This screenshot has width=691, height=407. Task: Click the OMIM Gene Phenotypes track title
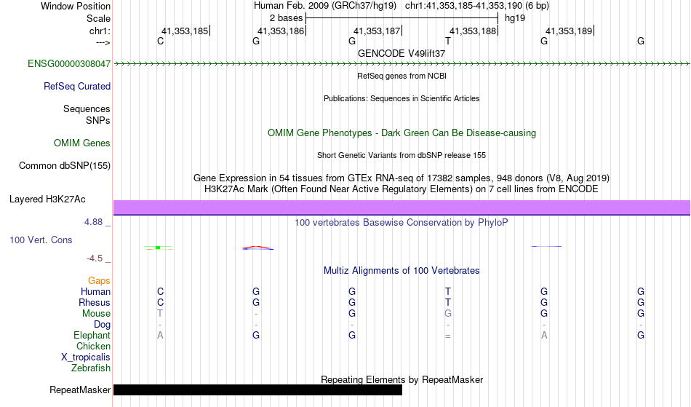402,133
